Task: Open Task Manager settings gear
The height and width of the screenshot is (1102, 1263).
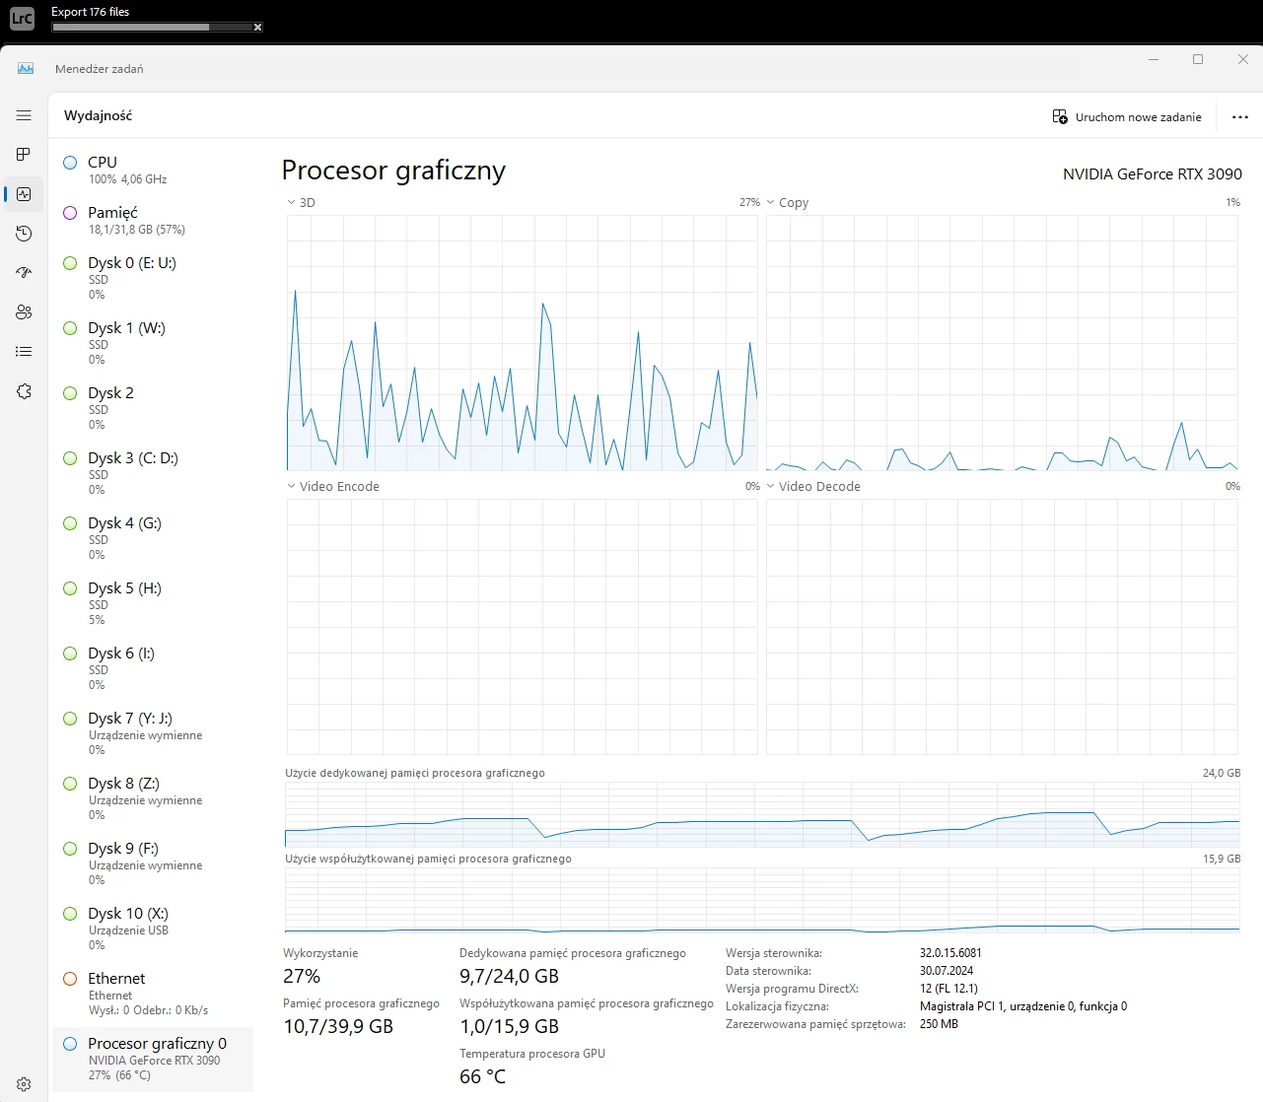Action: click(24, 1084)
